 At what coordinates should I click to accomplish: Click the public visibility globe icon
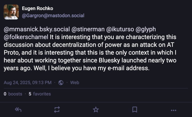click(x=61, y=83)
